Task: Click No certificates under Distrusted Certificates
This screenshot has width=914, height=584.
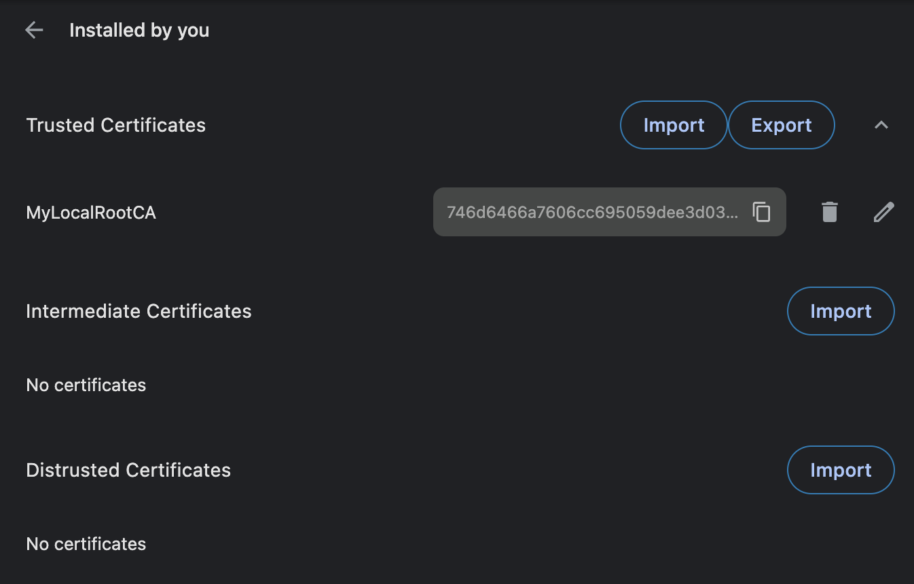Action: pyautogui.click(x=86, y=544)
